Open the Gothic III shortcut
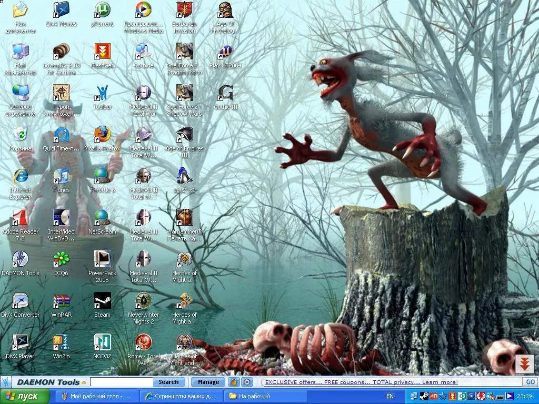This screenshot has width=539, height=404. tap(226, 97)
